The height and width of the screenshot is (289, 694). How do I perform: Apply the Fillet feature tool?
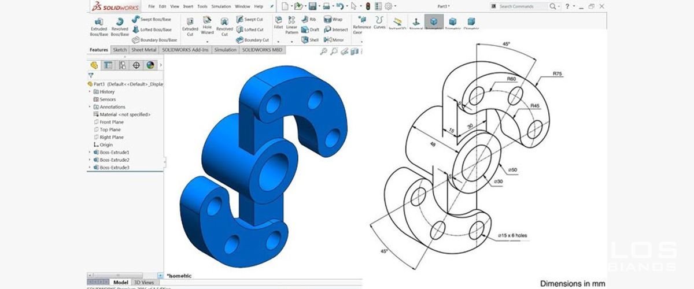click(x=278, y=23)
